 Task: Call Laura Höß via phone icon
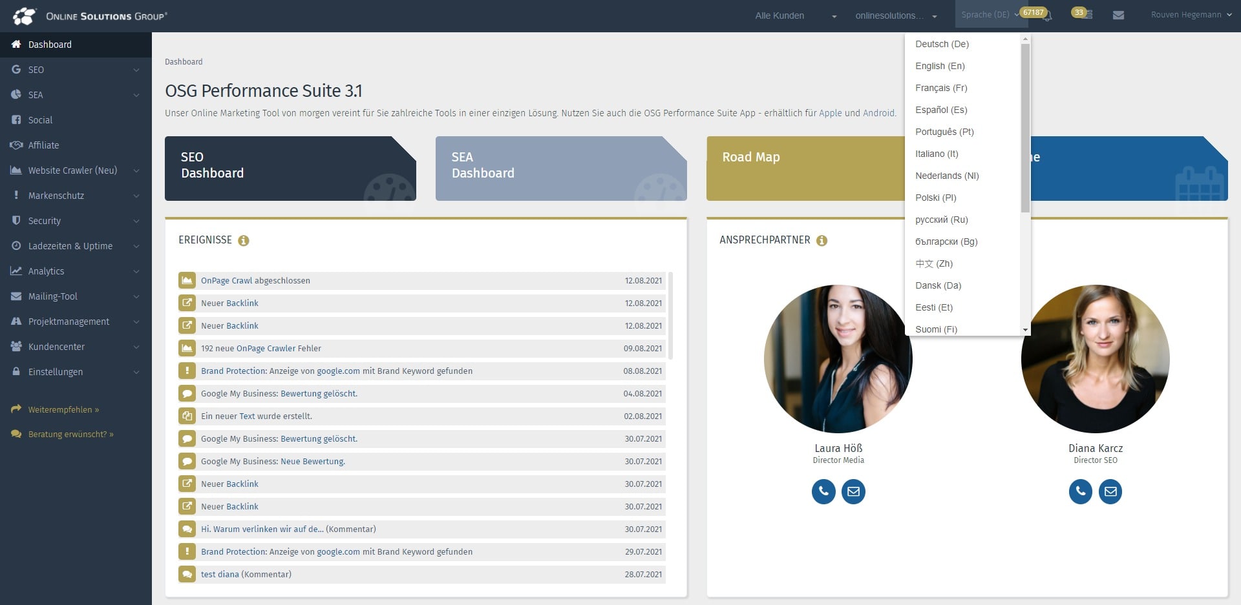(x=823, y=491)
